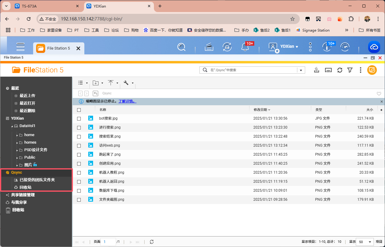Screen dimensions: 385x247
Task: Open the smart file filter funnel icon
Action: 350,70
